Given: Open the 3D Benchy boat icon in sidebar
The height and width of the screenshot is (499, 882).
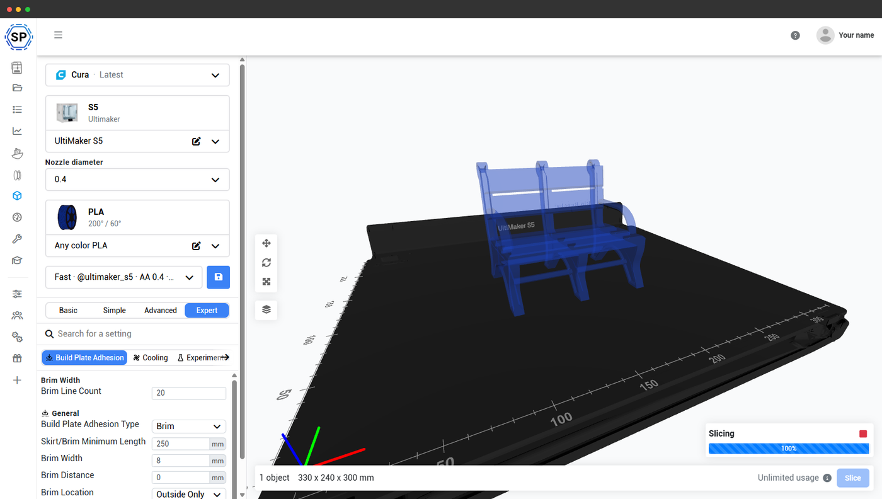Looking at the screenshot, I should point(17,153).
